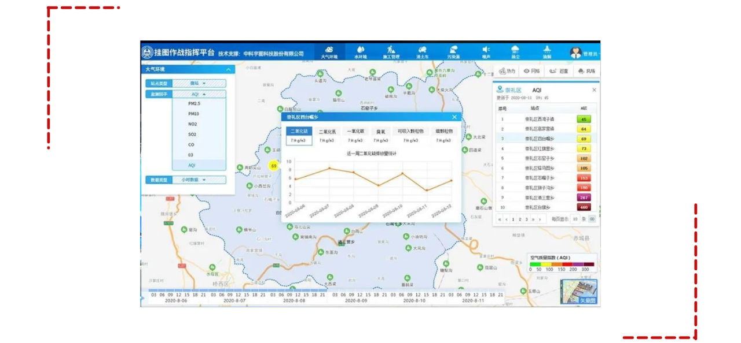
Task: Click the 矢量图 basemap thumbnail
Action: [x=579, y=292]
